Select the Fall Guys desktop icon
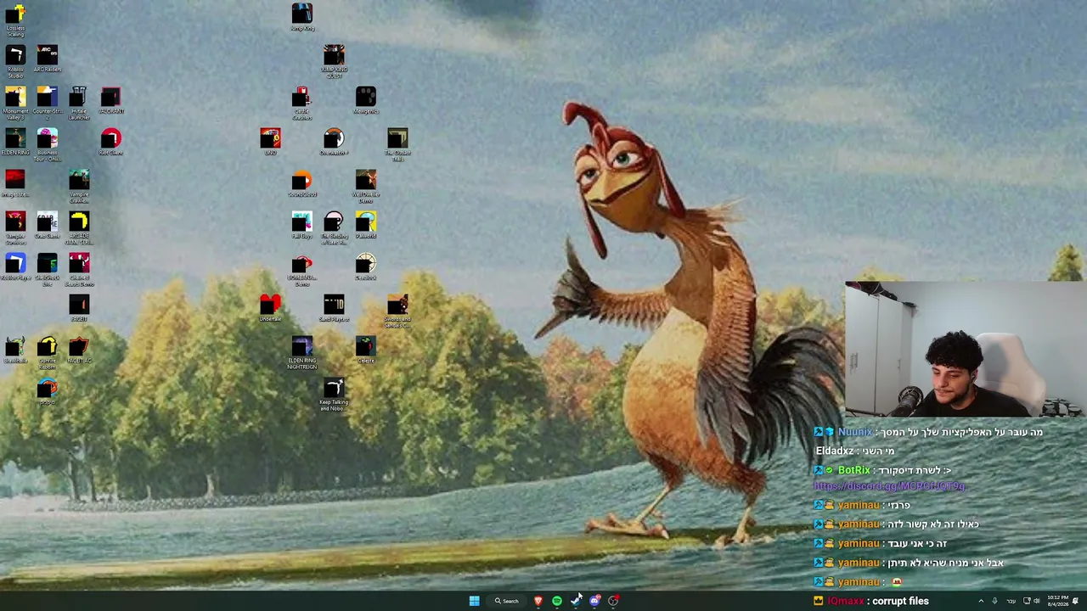The height and width of the screenshot is (611, 1087). tap(302, 226)
